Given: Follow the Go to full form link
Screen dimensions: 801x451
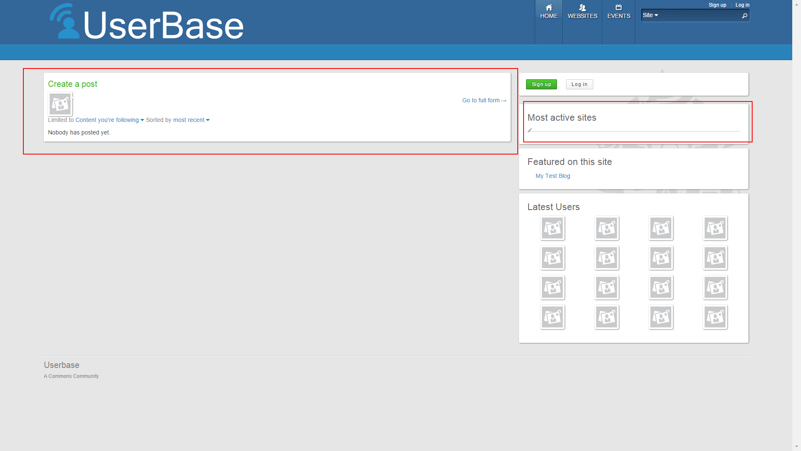Looking at the screenshot, I should [x=484, y=101].
